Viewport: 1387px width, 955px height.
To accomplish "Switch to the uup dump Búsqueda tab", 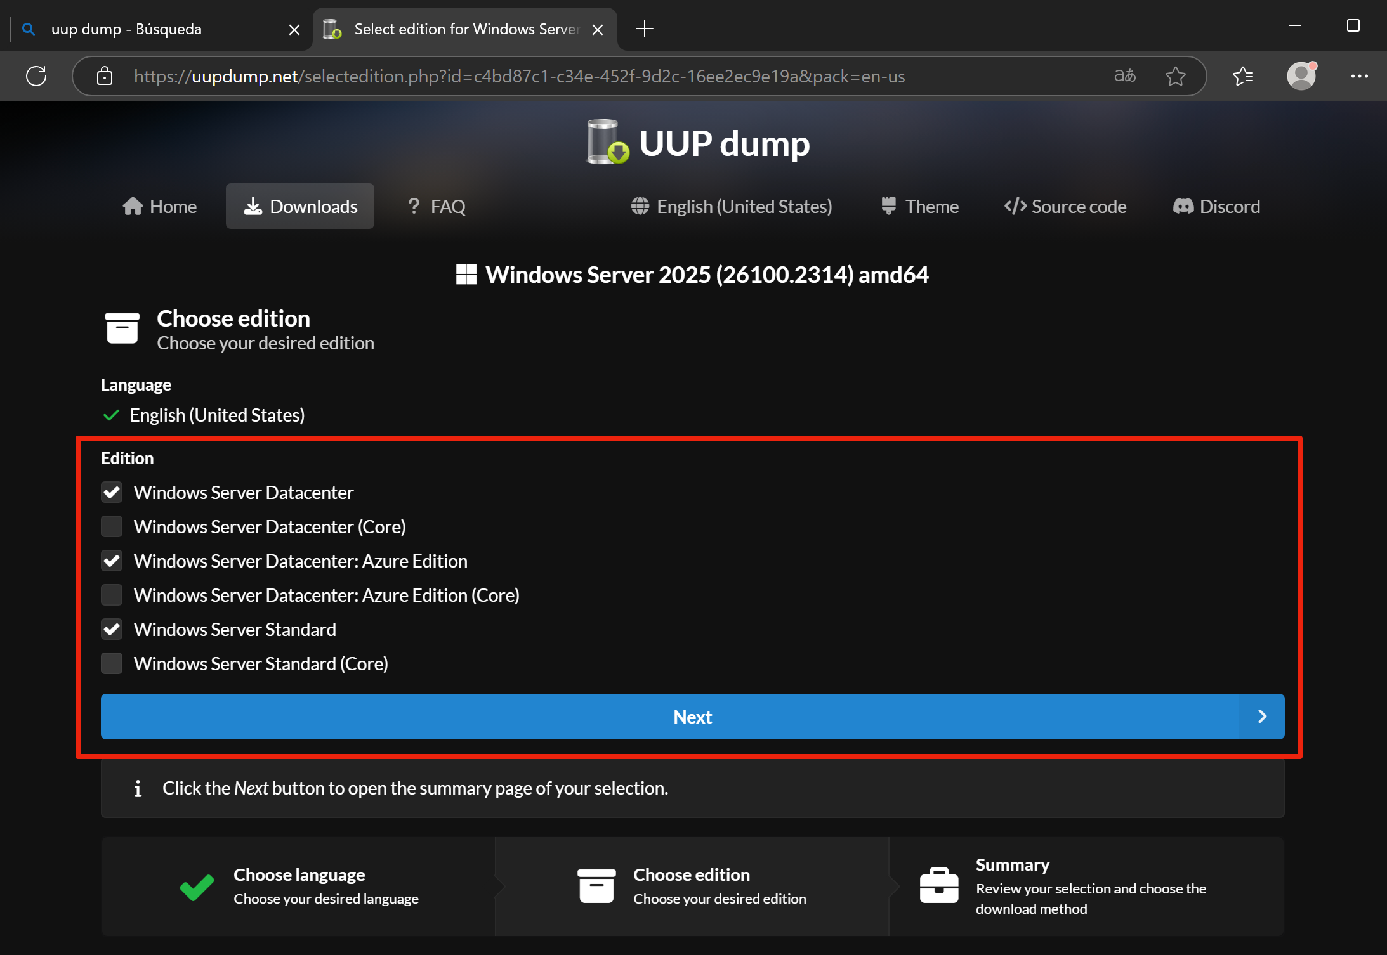I will point(127,29).
